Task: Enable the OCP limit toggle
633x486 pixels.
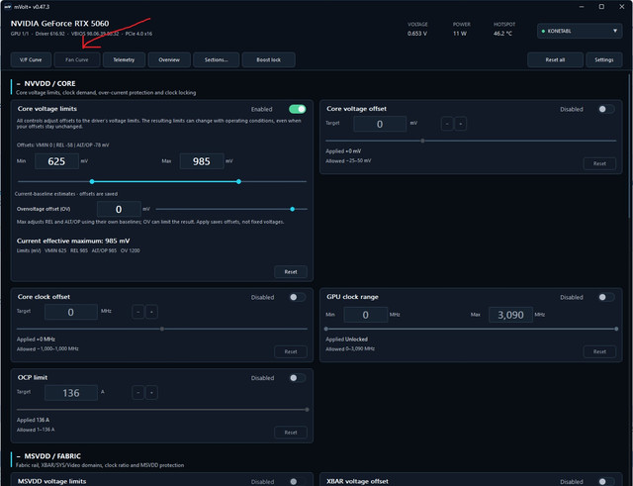Action: [297, 378]
